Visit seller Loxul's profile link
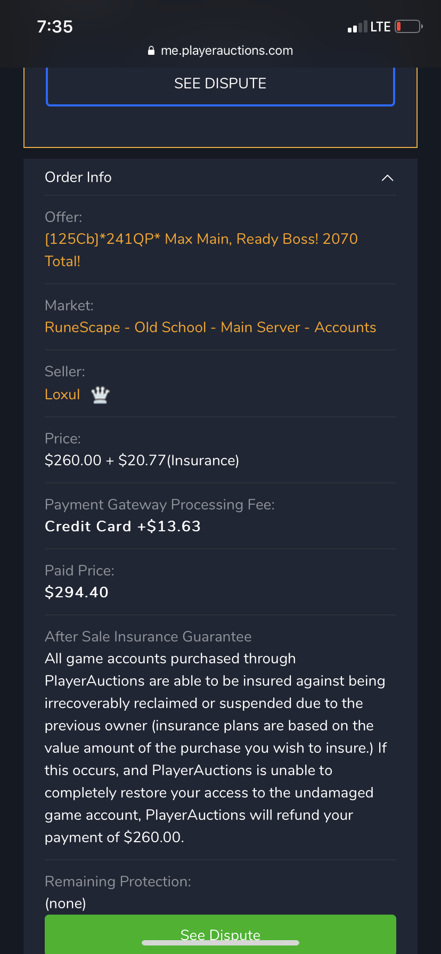 click(62, 394)
